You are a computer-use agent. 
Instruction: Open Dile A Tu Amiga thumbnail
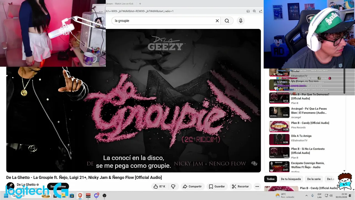coord(279,139)
